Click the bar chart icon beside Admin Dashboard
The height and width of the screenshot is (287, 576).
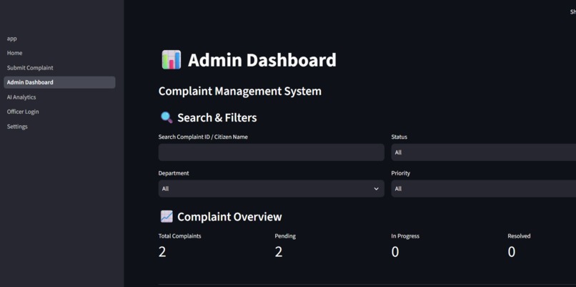(172, 59)
